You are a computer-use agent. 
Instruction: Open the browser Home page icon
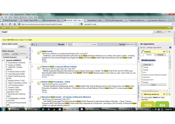pos(15,24)
